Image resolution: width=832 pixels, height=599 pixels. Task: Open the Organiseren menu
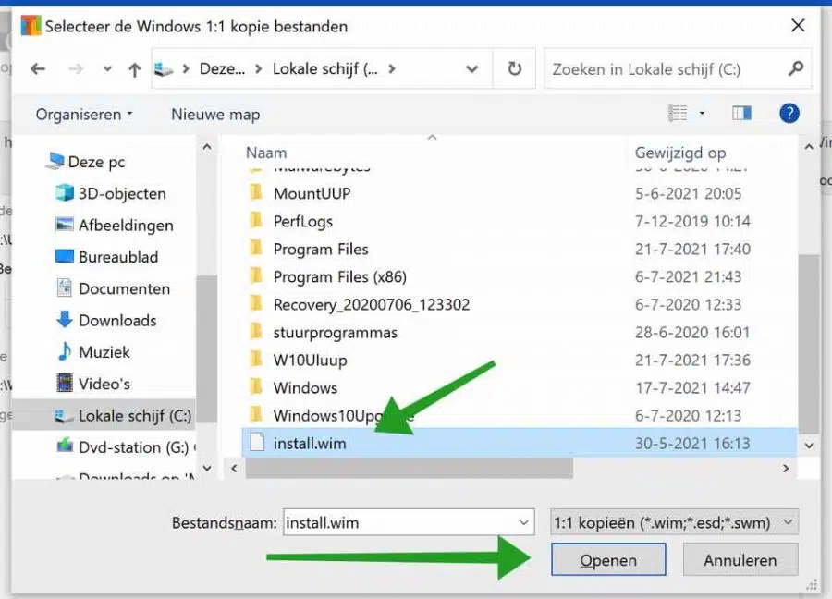[x=84, y=114]
